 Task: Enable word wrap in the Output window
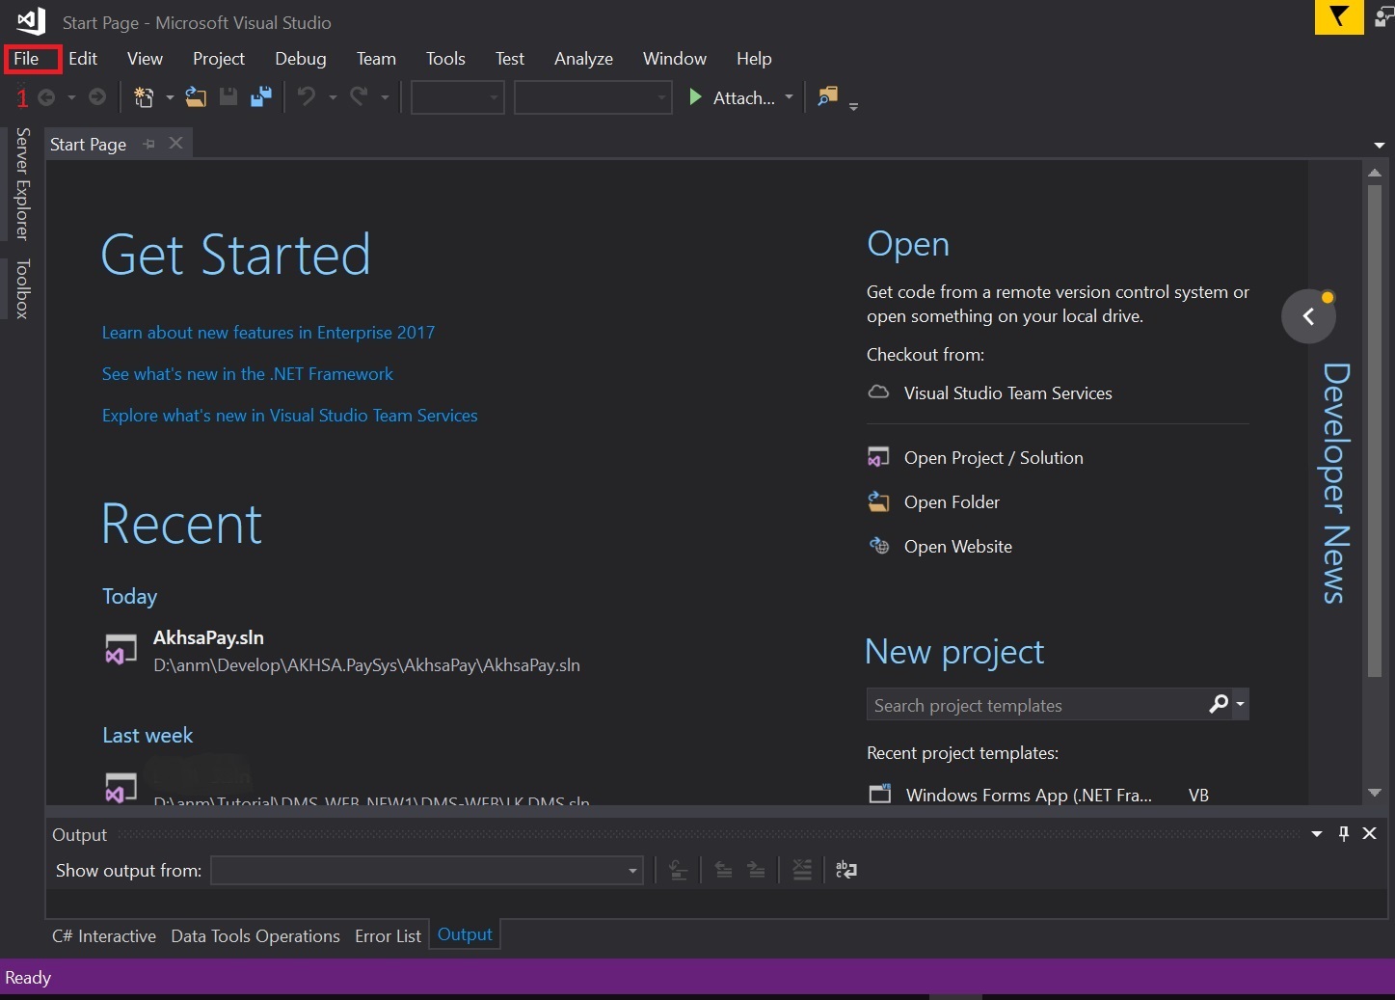pos(845,870)
